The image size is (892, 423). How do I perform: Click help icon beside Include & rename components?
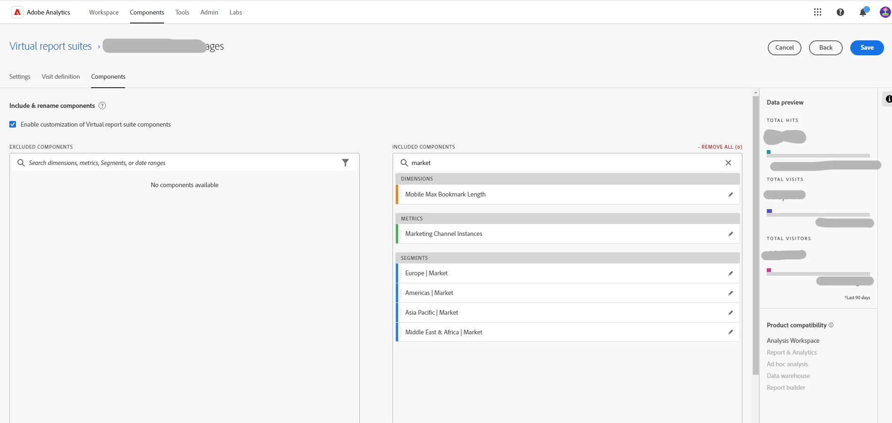click(x=102, y=106)
